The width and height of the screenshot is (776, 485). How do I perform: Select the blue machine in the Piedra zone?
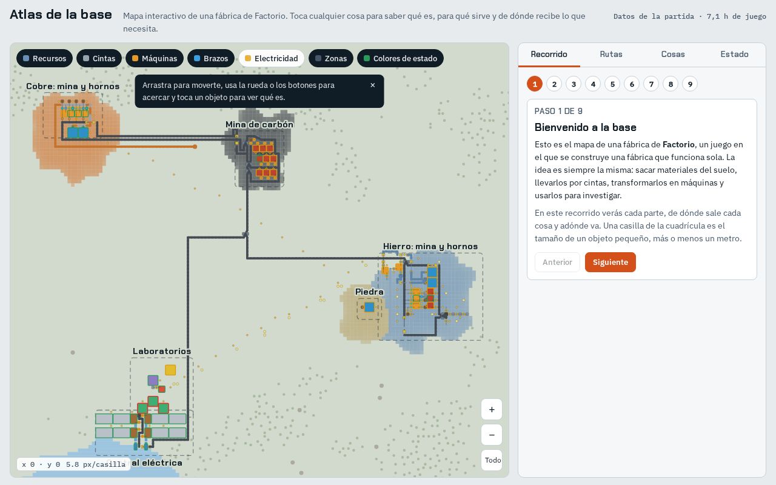(369, 307)
